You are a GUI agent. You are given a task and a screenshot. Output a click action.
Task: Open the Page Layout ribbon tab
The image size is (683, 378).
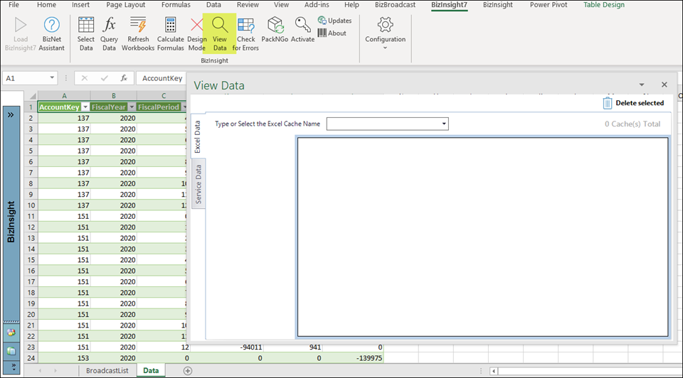tap(126, 5)
